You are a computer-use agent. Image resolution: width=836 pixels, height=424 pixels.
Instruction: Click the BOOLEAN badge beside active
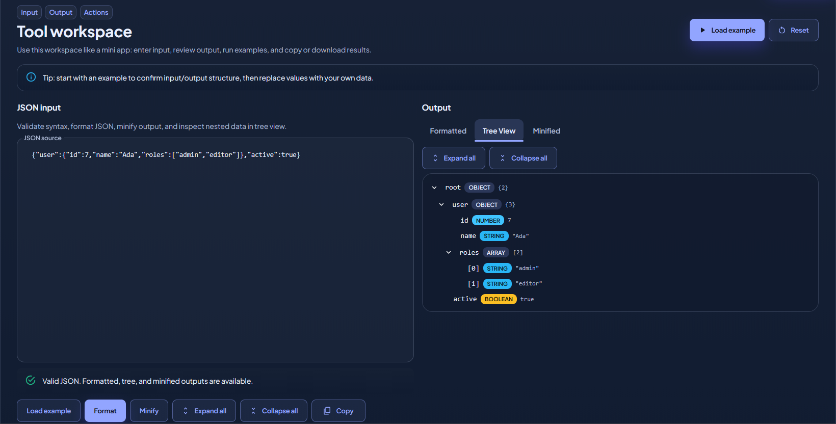tap(499, 299)
